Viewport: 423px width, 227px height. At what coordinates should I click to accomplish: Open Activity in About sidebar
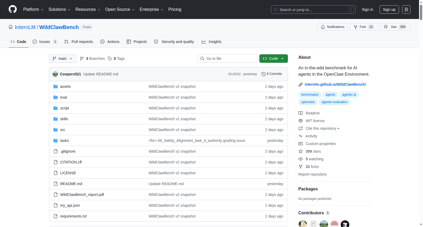[x=308, y=136]
